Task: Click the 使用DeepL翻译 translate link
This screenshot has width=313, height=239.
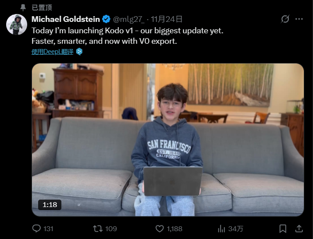Action: point(53,51)
